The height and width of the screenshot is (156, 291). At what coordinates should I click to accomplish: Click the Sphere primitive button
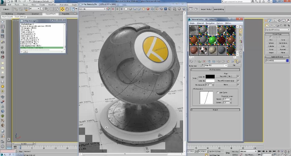pyautogui.click(x=271, y=43)
